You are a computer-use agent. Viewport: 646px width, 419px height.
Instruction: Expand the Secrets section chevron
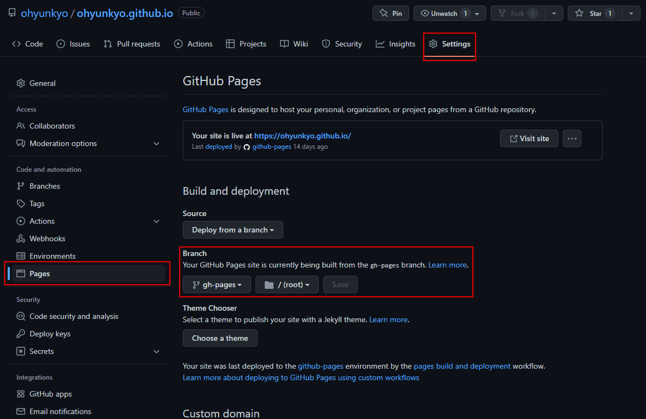point(156,351)
